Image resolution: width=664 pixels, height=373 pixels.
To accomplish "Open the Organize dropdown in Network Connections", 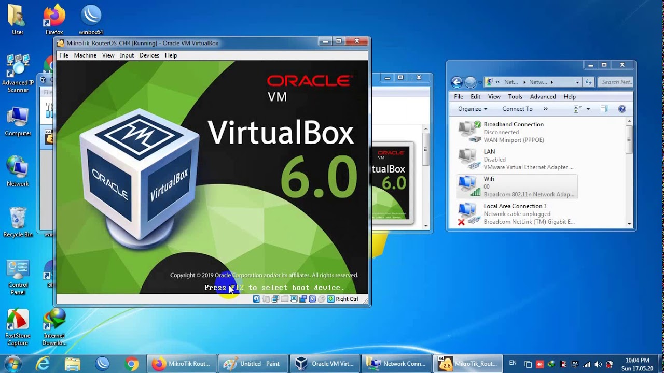I will (473, 109).
